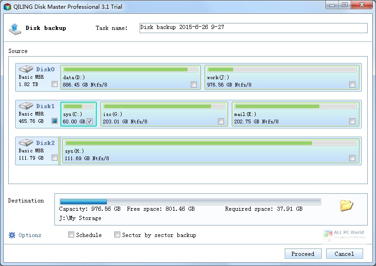Click the QILING app icon in title bar
This screenshot has height=266, width=376.
7,7
